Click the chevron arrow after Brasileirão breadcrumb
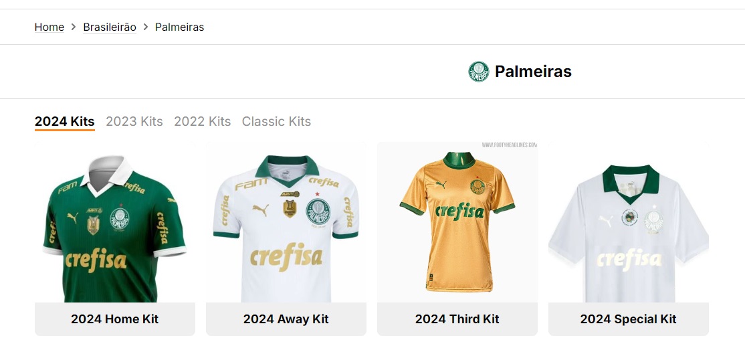745x346 pixels. [146, 27]
